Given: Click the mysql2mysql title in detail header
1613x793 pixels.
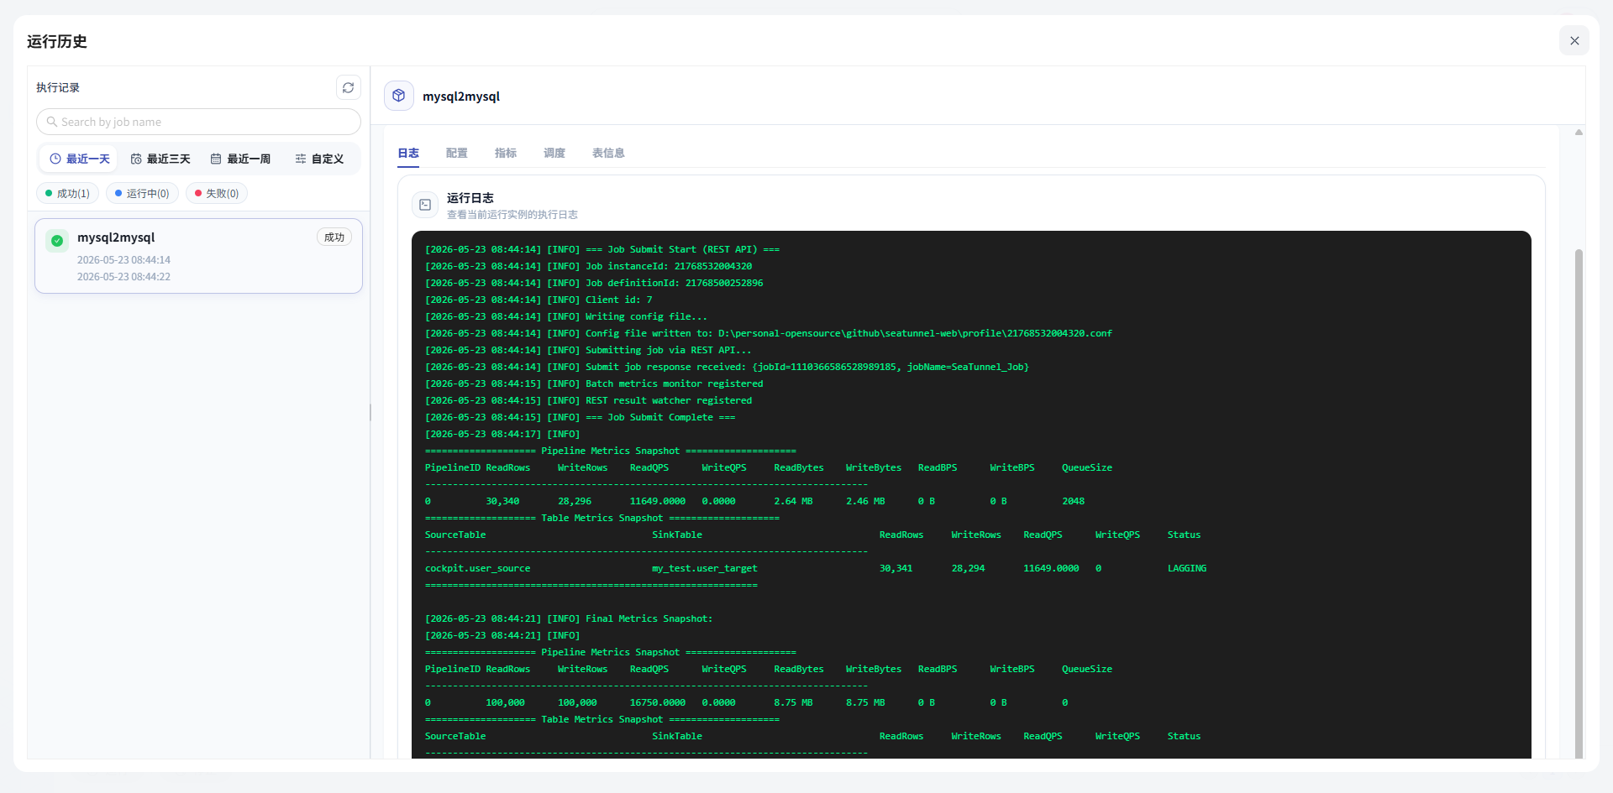Looking at the screenshot, I should point(461,96).
